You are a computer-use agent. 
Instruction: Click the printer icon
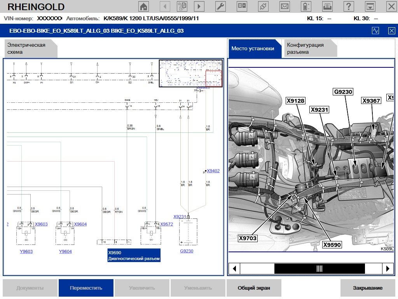pos(328,6)
